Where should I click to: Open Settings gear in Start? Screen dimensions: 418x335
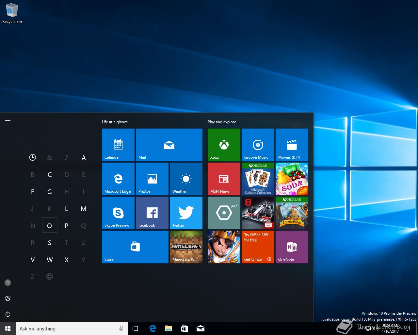[8, 298]
